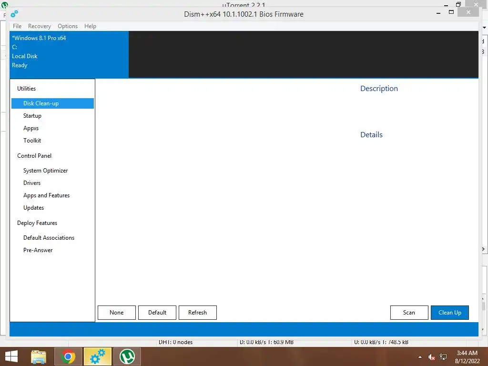Screen dimensions: 488x366
Task: Click the Deploy Features group header
Action: pos(37,223)
